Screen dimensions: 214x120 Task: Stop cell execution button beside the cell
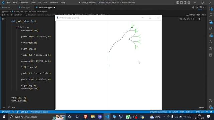[3, 19]
